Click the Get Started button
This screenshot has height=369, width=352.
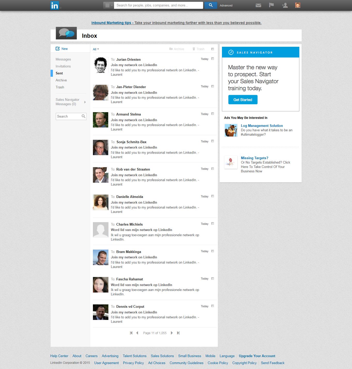(x=243, y=100)
